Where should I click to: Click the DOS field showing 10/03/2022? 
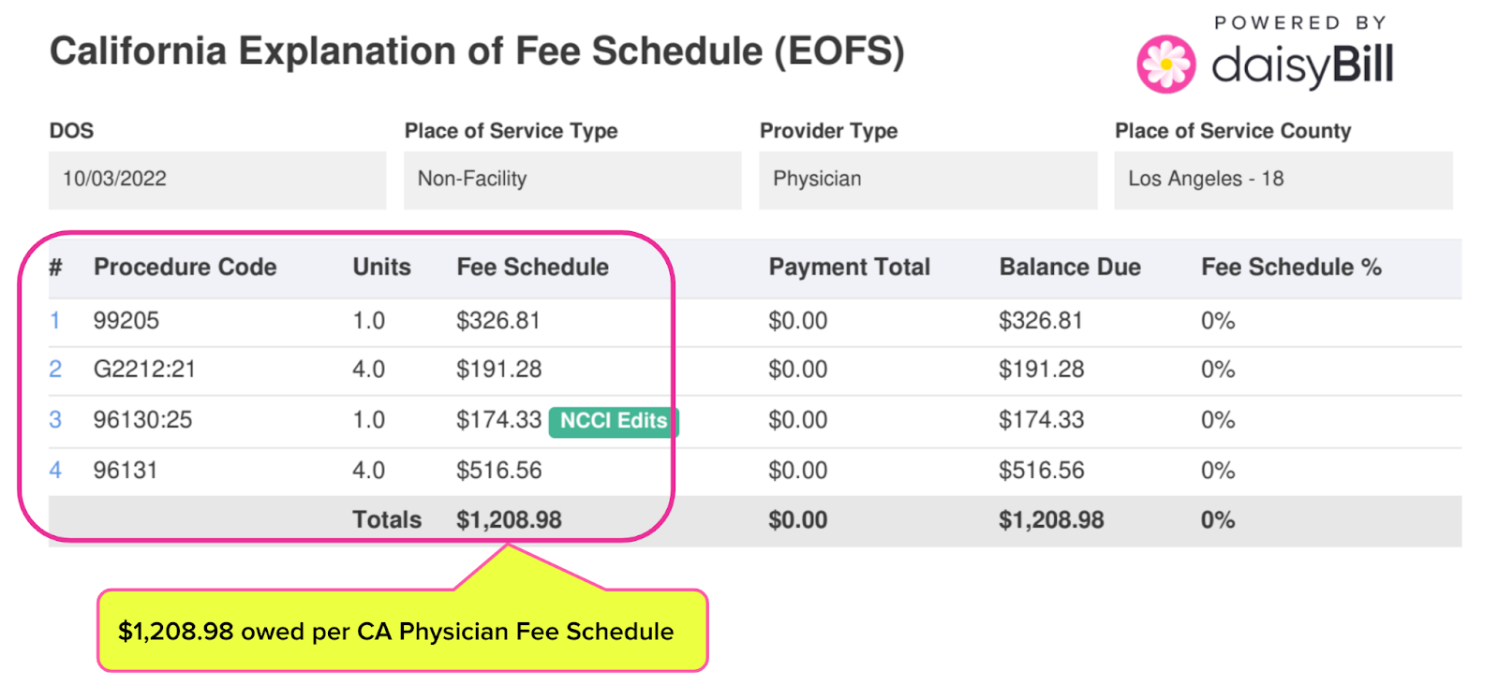pos(217,180)
